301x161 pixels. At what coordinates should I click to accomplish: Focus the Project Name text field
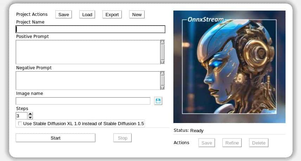(90, 30)
